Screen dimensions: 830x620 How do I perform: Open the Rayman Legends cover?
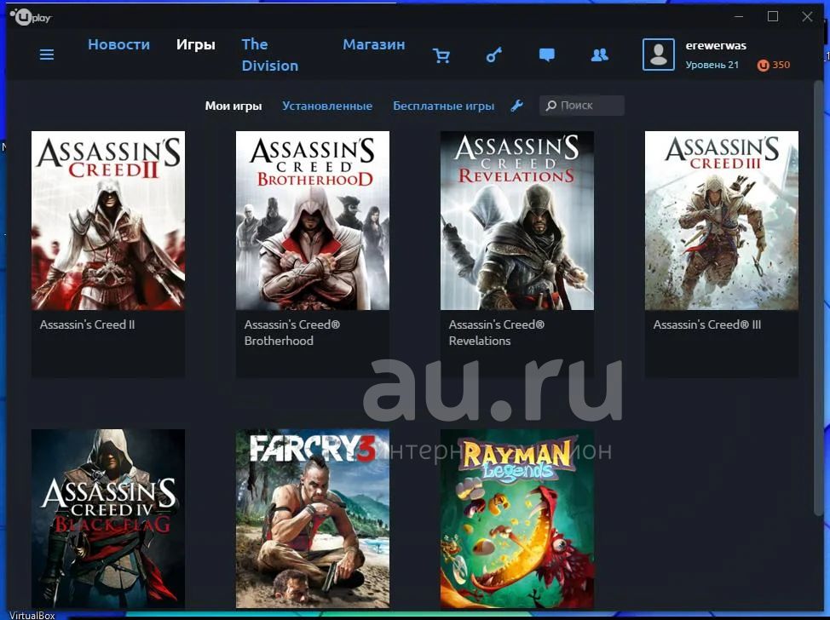pos(517,519)
